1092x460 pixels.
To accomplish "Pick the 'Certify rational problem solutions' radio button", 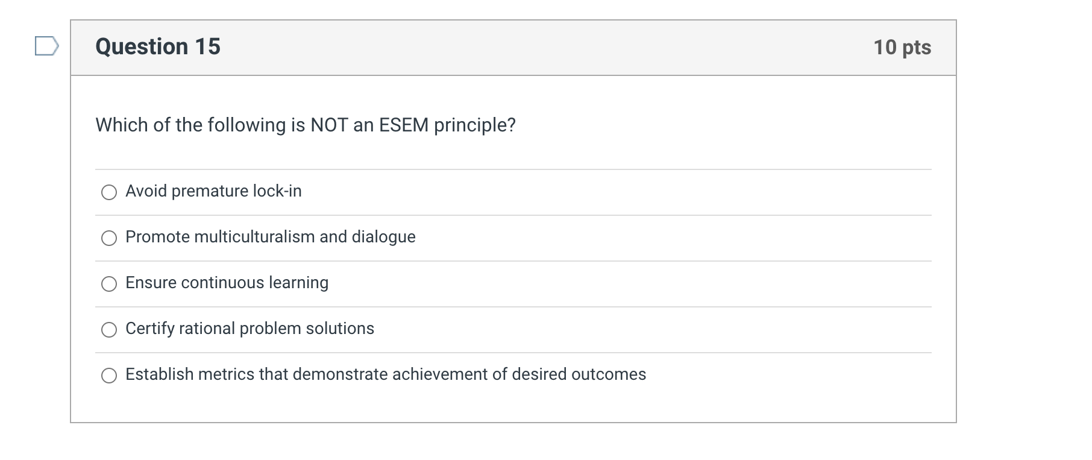I will [x=109, y=330].
